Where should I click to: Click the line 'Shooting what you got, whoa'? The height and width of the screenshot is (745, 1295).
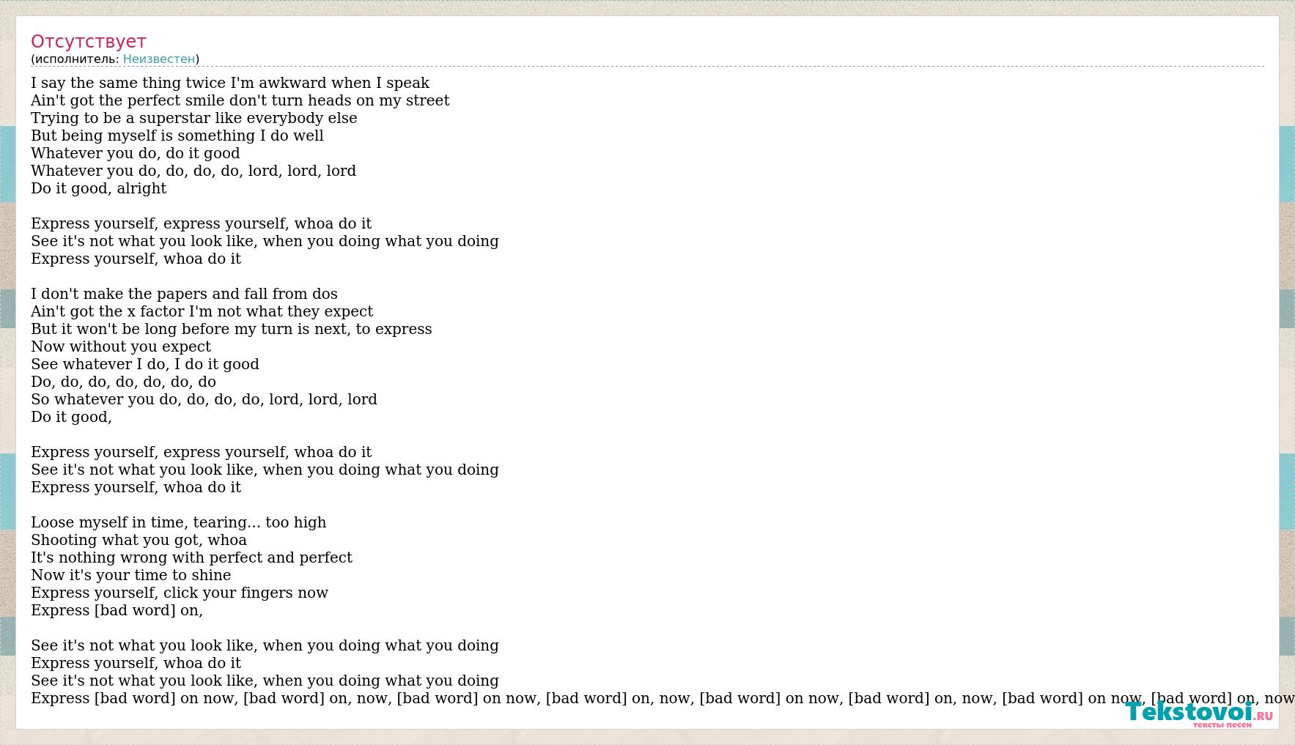tap(139, 540)
